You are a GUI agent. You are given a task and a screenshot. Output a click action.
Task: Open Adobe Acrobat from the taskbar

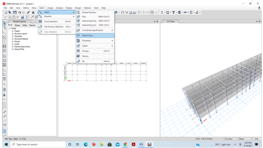click(134, 145)
